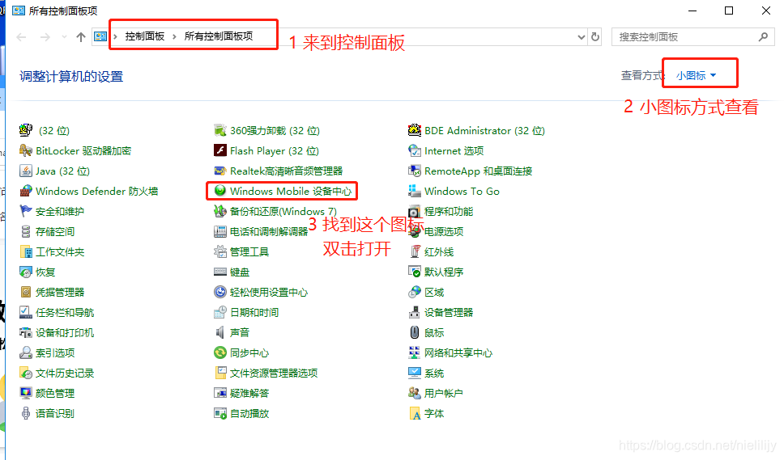The image size is (784, 460).
Task: Open the 电源选项 link
Action: tap(444, 231)
